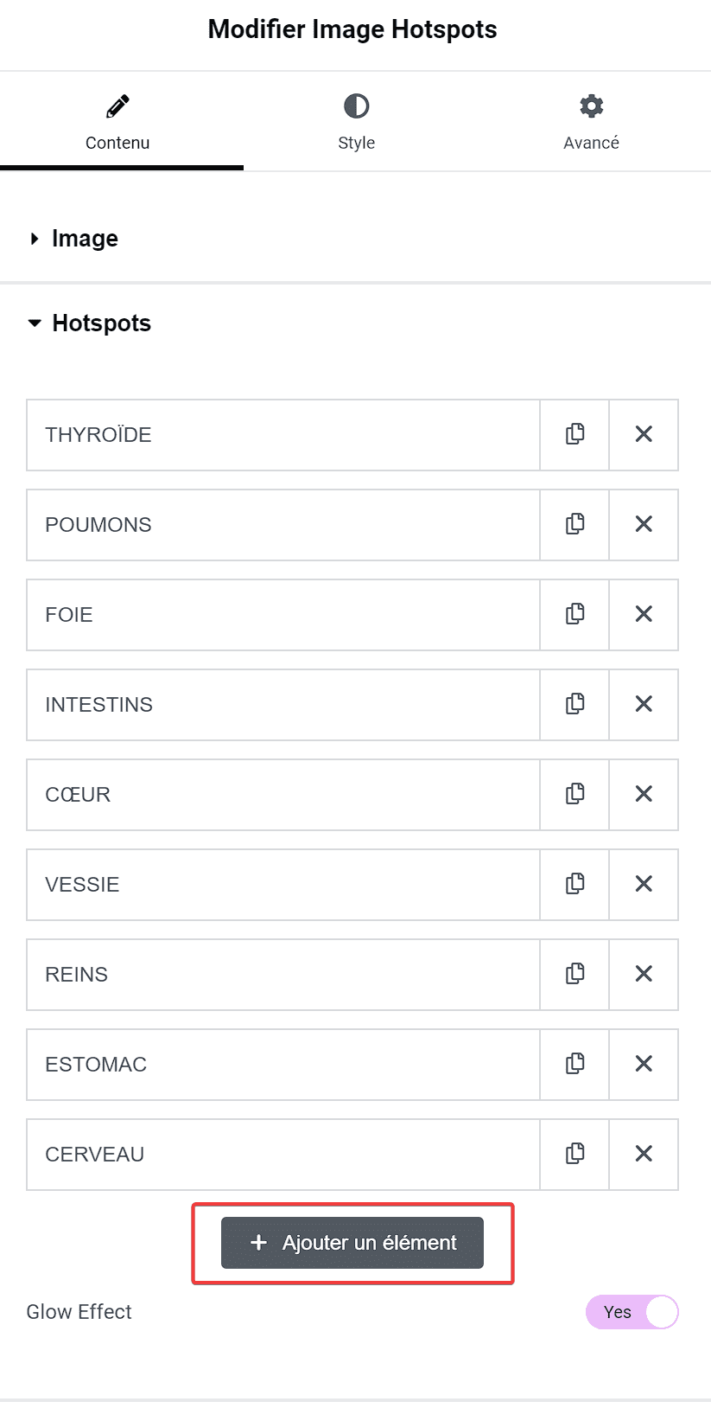Duplicate the CERVEAU hotspot item
Image resolution: width=711 pixels, height=1408 pixels.
tap(575, 1154)
